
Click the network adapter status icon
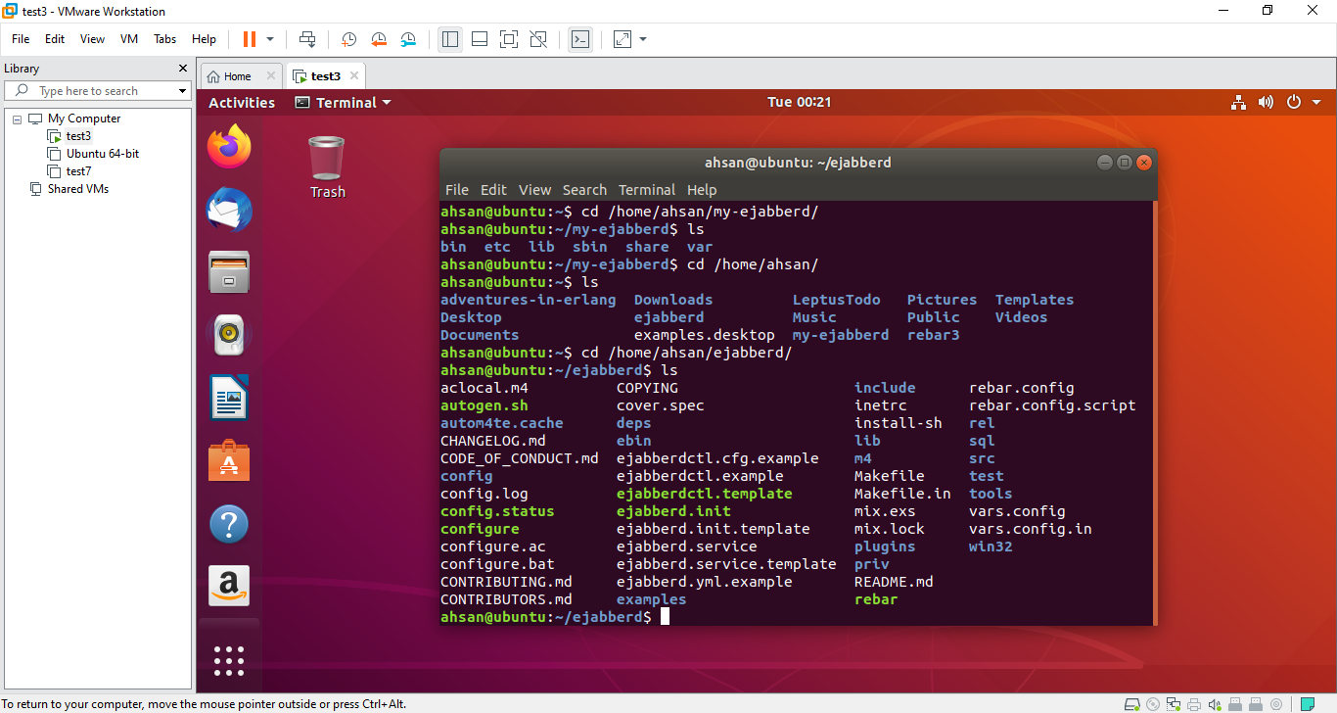coord(1174,704)
